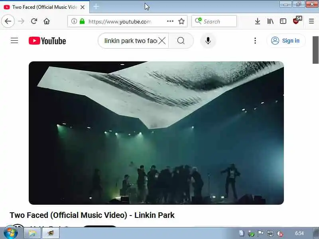
Task: Open the browser home page
Action: (x=47, y=21)
